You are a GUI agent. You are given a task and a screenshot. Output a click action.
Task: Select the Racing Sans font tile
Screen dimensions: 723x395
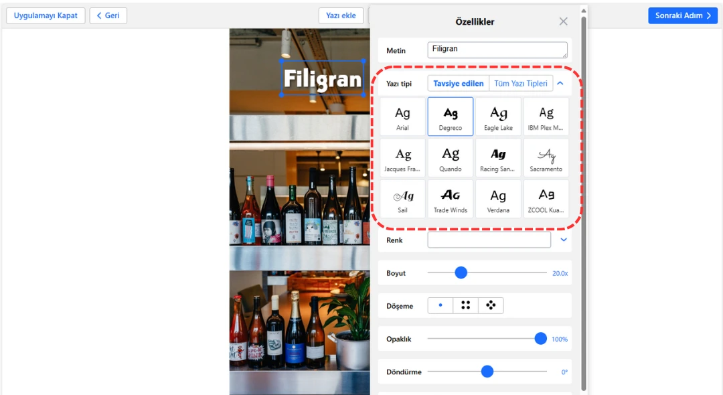[x=498, y=158]
